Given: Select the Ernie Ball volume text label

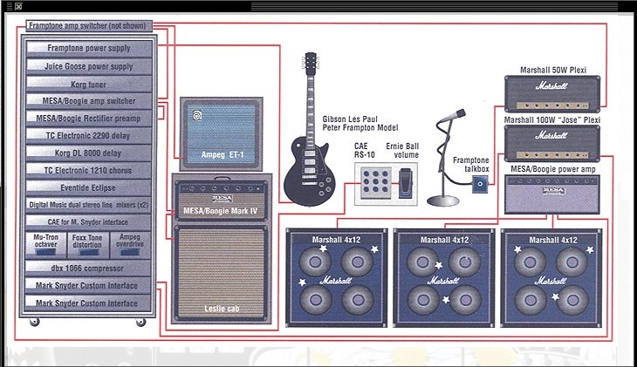Looking at the screenshot, I should click(402, 150).
